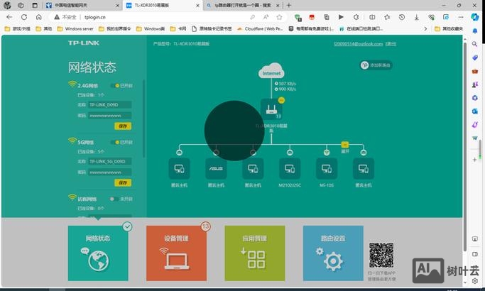Select the M2102J2SC device icon
This screenshot has height=291, width=485.
pyautogui.click(x=289, y=168)
